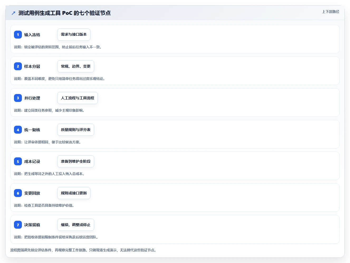The image size is (350, 263).
Task: Click step number 1 badge
Action: (x=18, y=35)
